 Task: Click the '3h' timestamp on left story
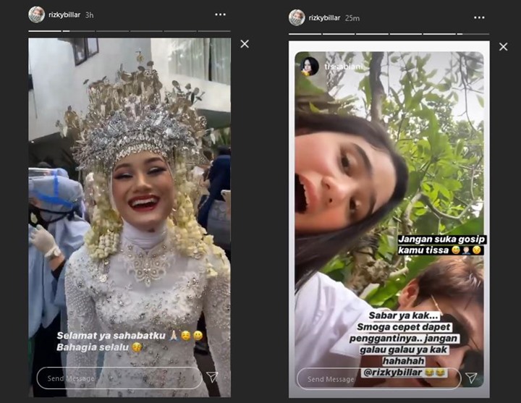90,15
